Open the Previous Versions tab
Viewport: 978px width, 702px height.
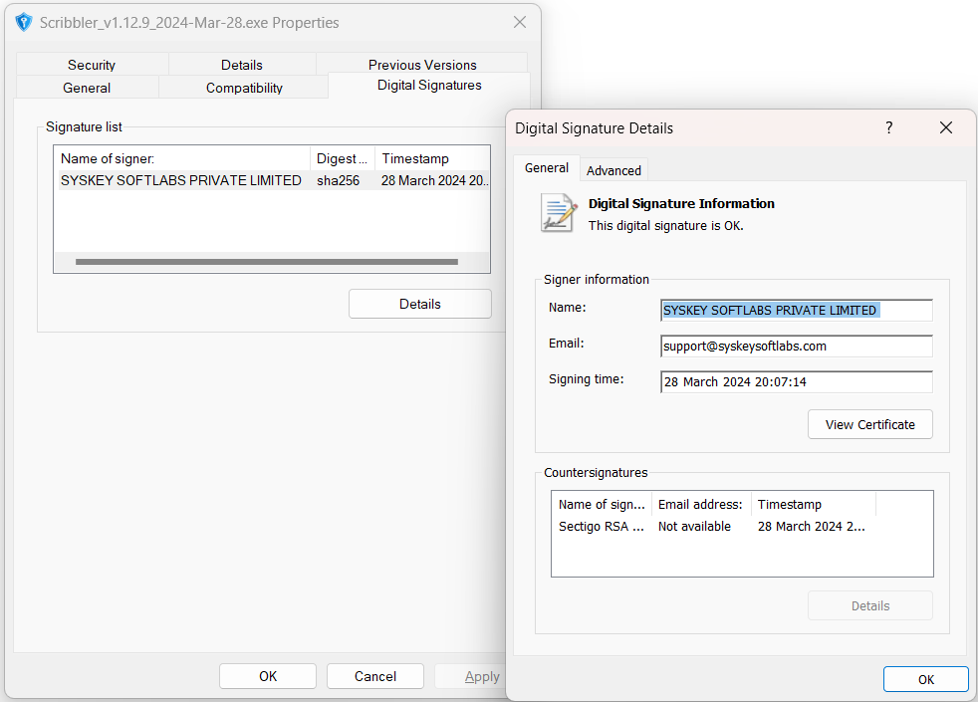coord(422,65)
